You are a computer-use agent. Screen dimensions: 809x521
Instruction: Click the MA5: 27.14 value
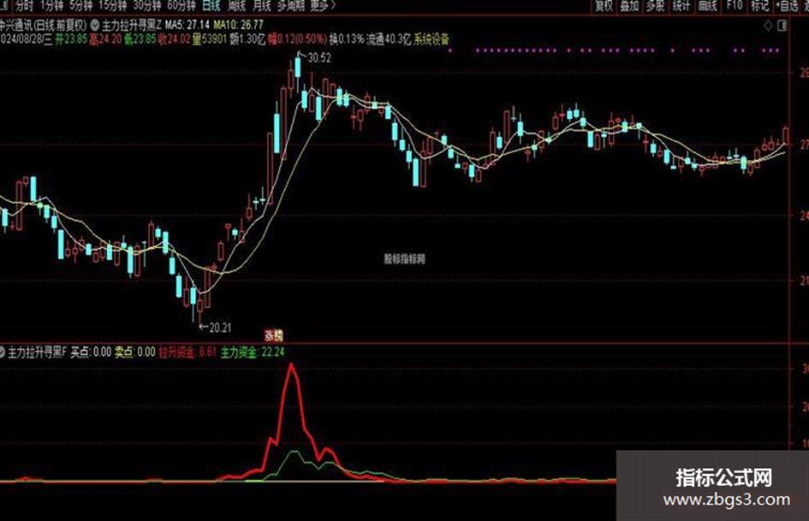[x=187, y=25]
